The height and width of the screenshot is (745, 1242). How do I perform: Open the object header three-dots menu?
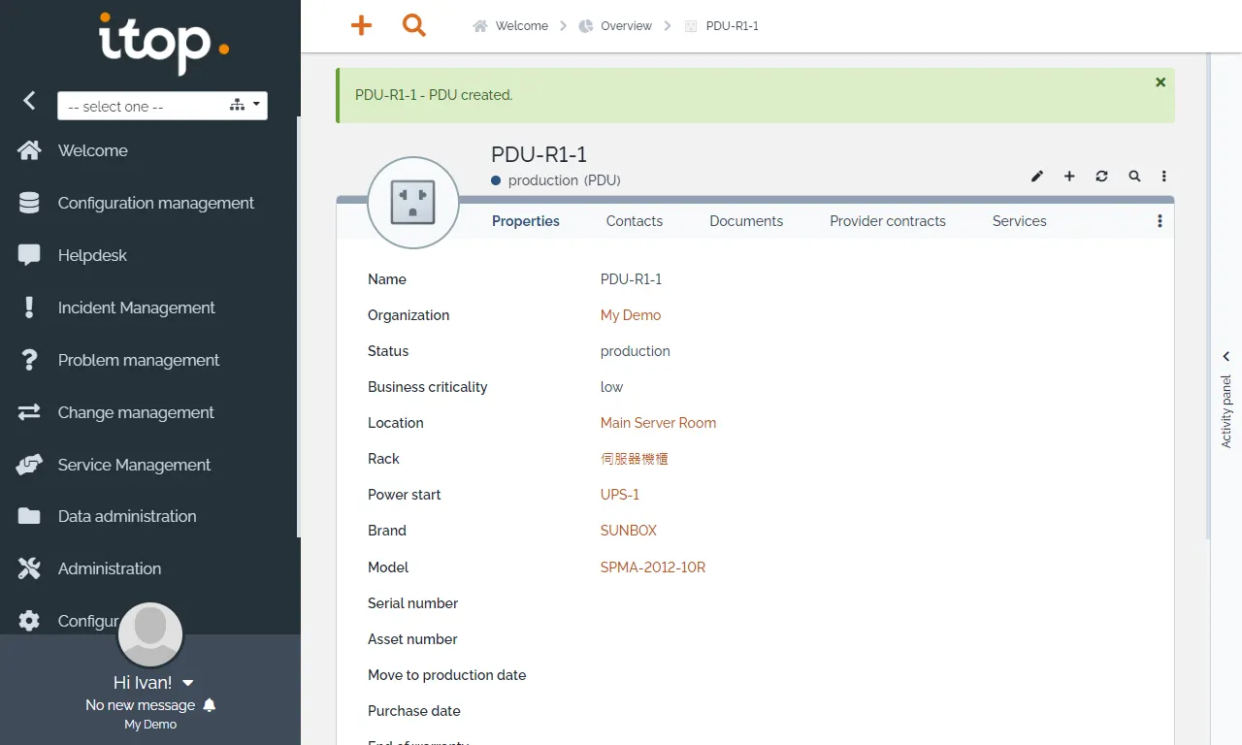[1164, 177]
